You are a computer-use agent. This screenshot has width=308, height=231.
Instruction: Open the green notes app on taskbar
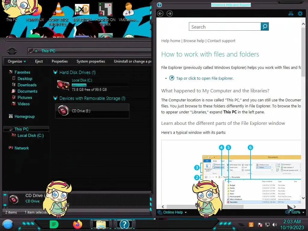[54, 224]
